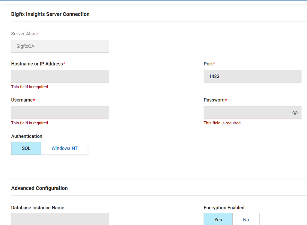This screenshot has width=307, height=225.
Task: Click the Bigfix Insights Server Connection header
Action: pos(50,14)
